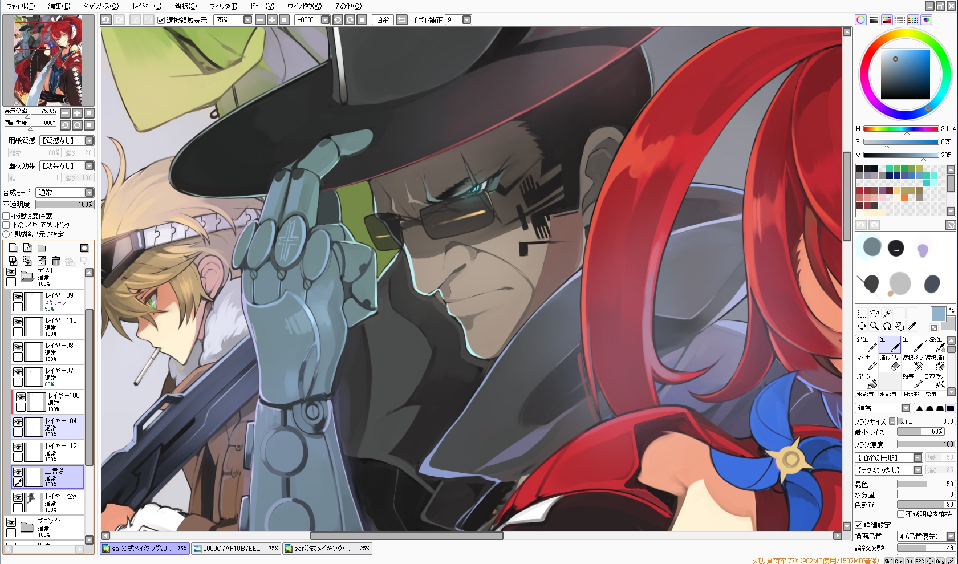This screenshot has height=564, width=958.
Task: Enable 領域検出元に指定 option
Action: [6, 234]
